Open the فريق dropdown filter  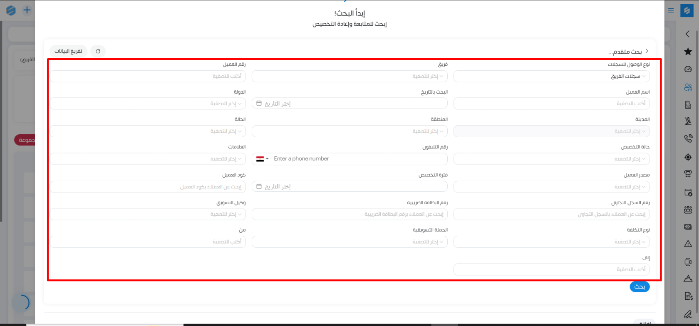pos(349,77)
